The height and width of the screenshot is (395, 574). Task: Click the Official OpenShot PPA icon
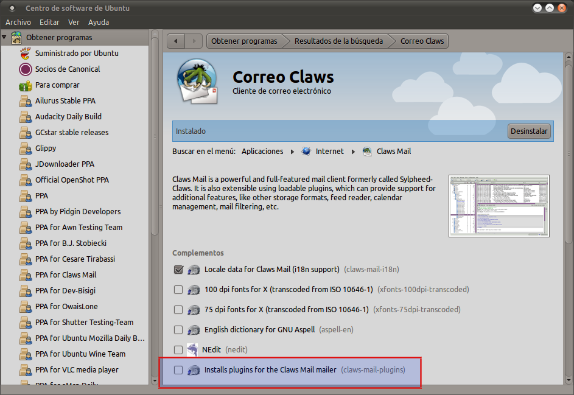(25, 180)
